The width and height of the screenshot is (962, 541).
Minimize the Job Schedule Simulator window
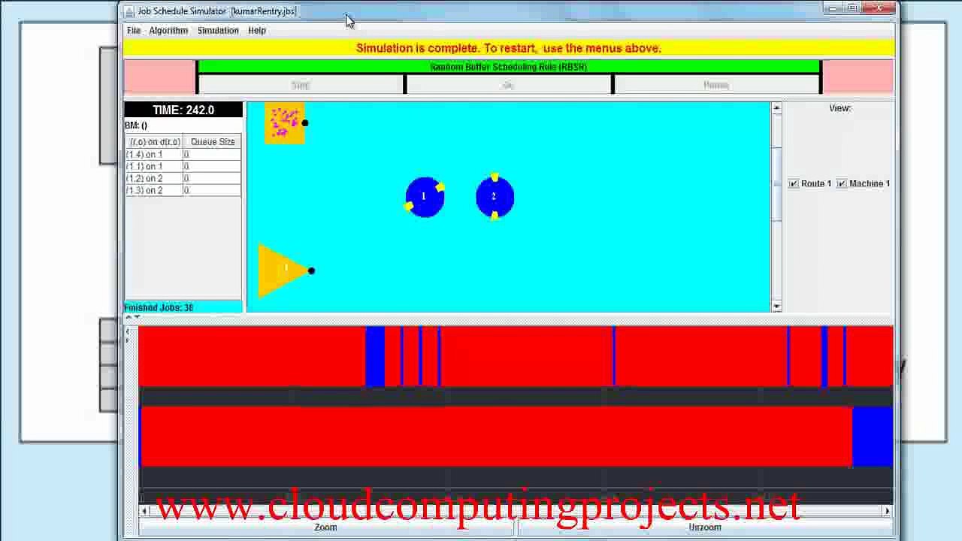(832, 8)
